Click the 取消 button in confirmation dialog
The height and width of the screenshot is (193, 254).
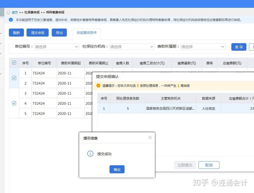pyautogui.click(x=209, y=165)
